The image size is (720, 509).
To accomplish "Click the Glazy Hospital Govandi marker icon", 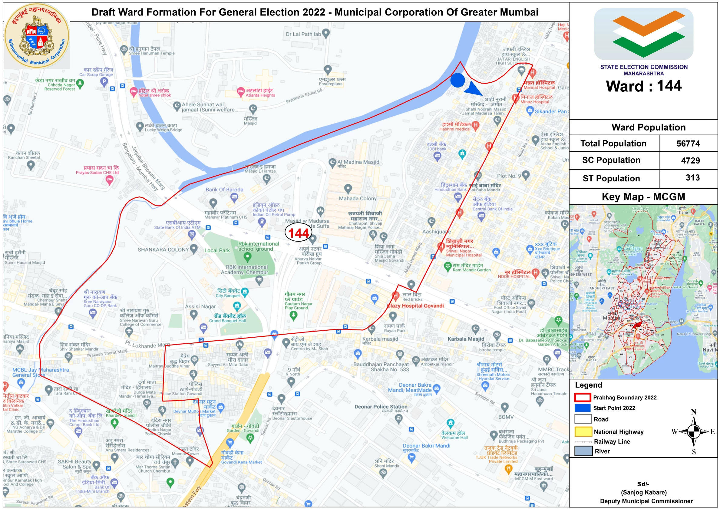I will point(395,296).
